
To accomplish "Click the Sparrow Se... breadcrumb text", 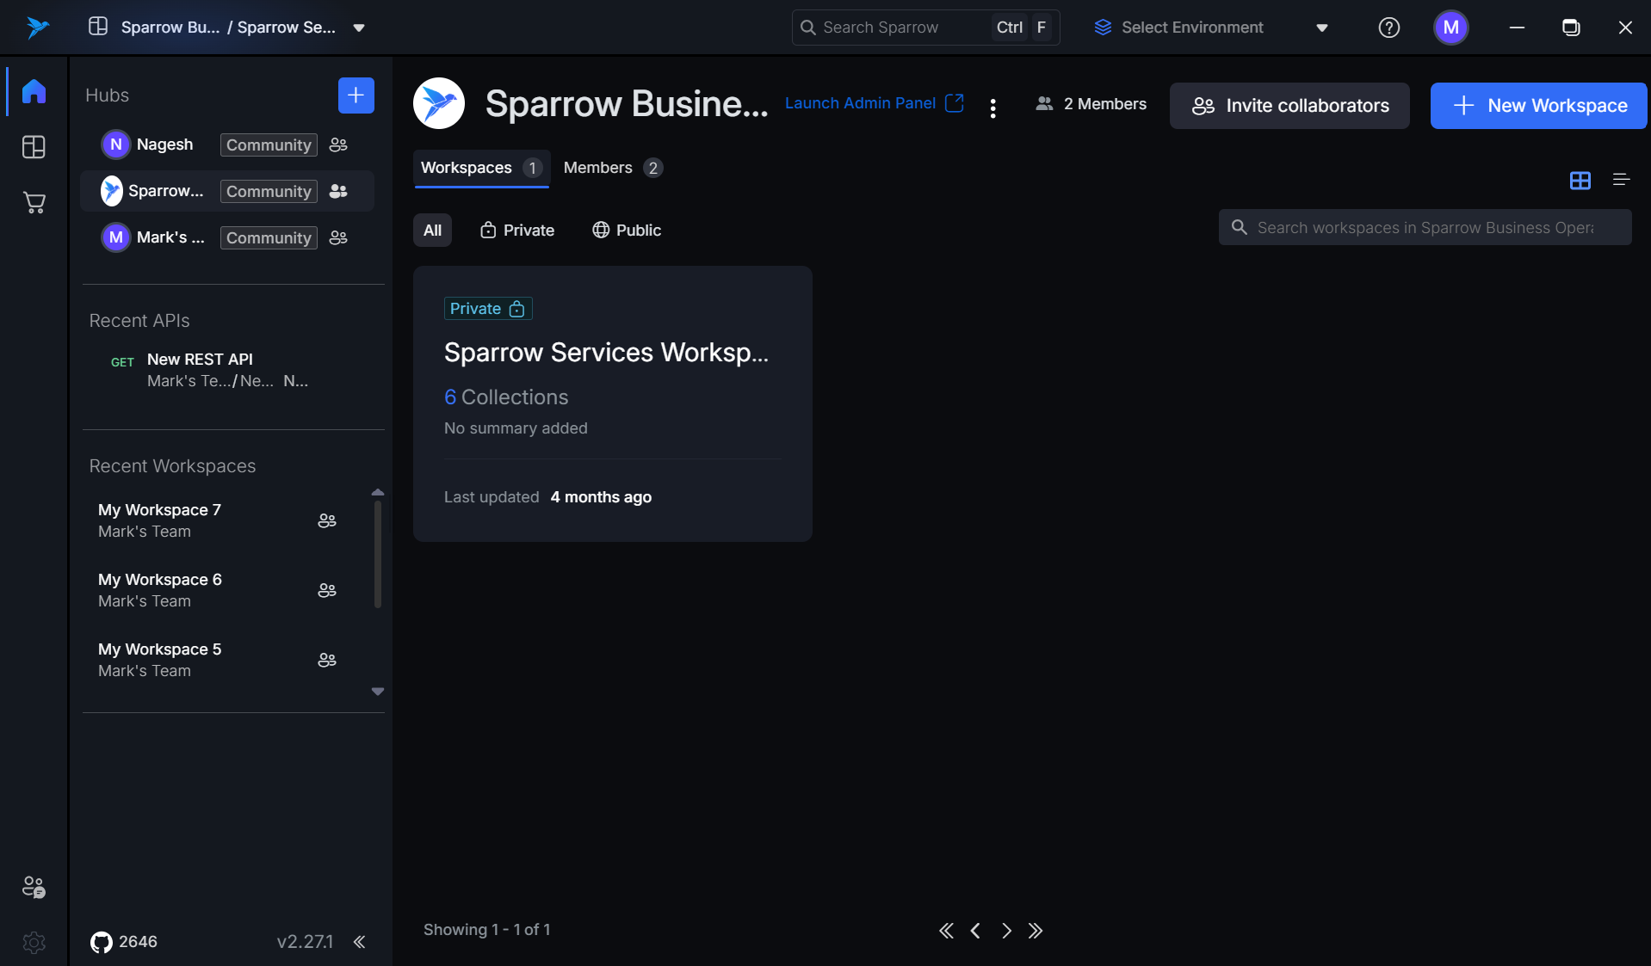I will tap(287, 28).
